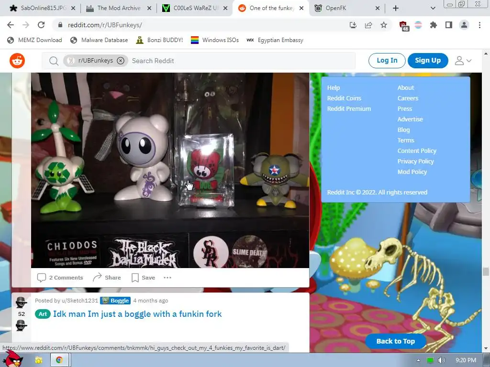The height and width of the screenshot is (367, 490).
Task: Click the Angry Birds start button in taskbar
Action: click(13, 359)
